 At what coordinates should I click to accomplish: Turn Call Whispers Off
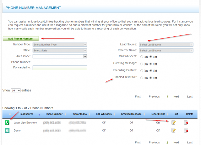(x=151, y=57)
